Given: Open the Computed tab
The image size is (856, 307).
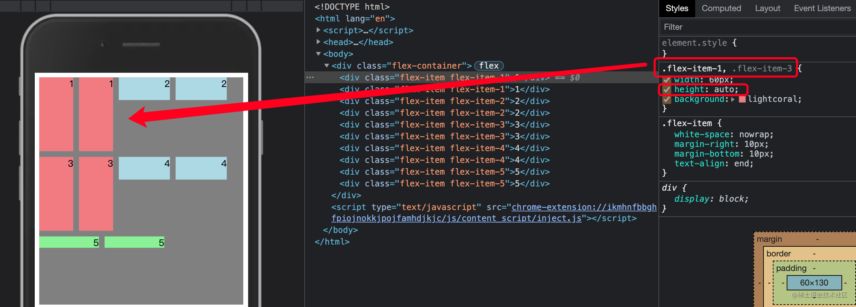Looking at the screenshot, I should coord(721,8).
